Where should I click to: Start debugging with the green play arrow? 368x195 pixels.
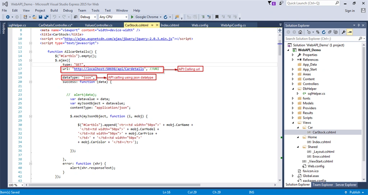click(132, 17)
